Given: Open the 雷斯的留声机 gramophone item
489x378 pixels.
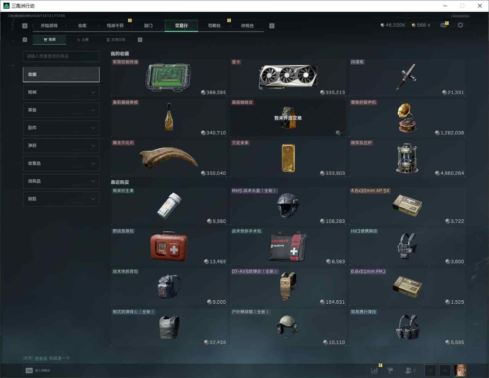Looking at the screenshot, I should [x=407, y=118].
